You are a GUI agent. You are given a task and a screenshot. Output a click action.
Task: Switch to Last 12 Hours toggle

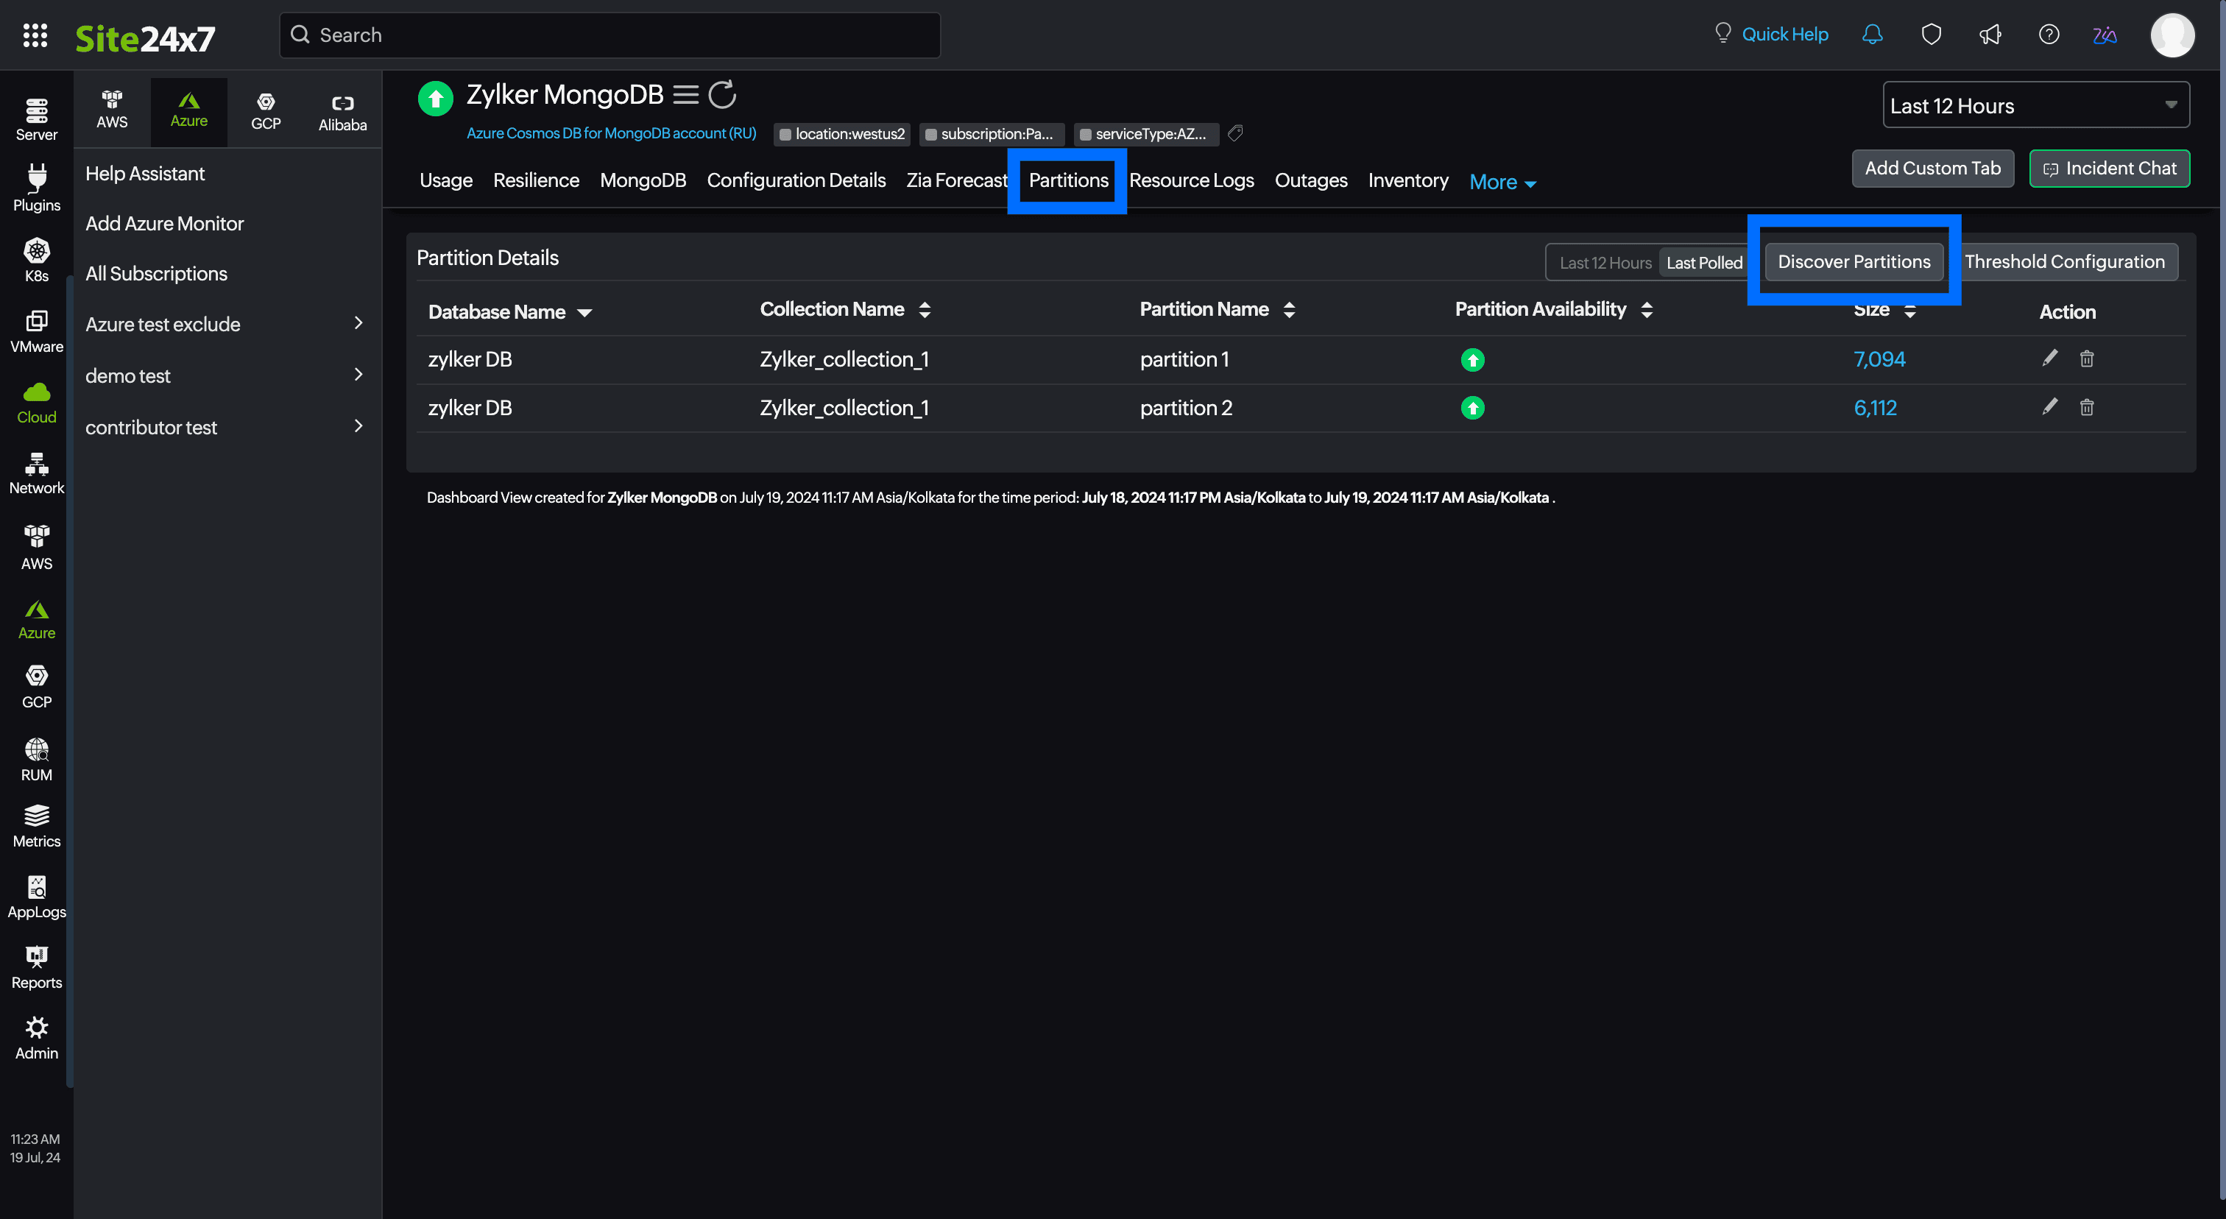[x=1605, y=263]
